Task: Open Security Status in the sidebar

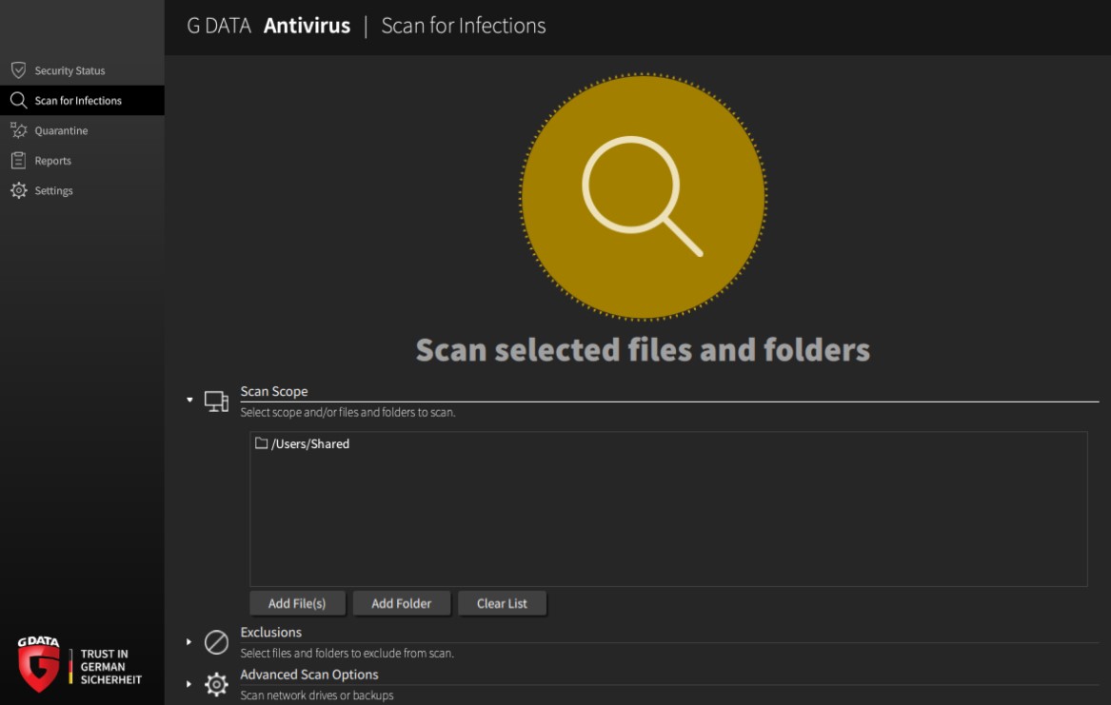Action: [x=82, y=70]
